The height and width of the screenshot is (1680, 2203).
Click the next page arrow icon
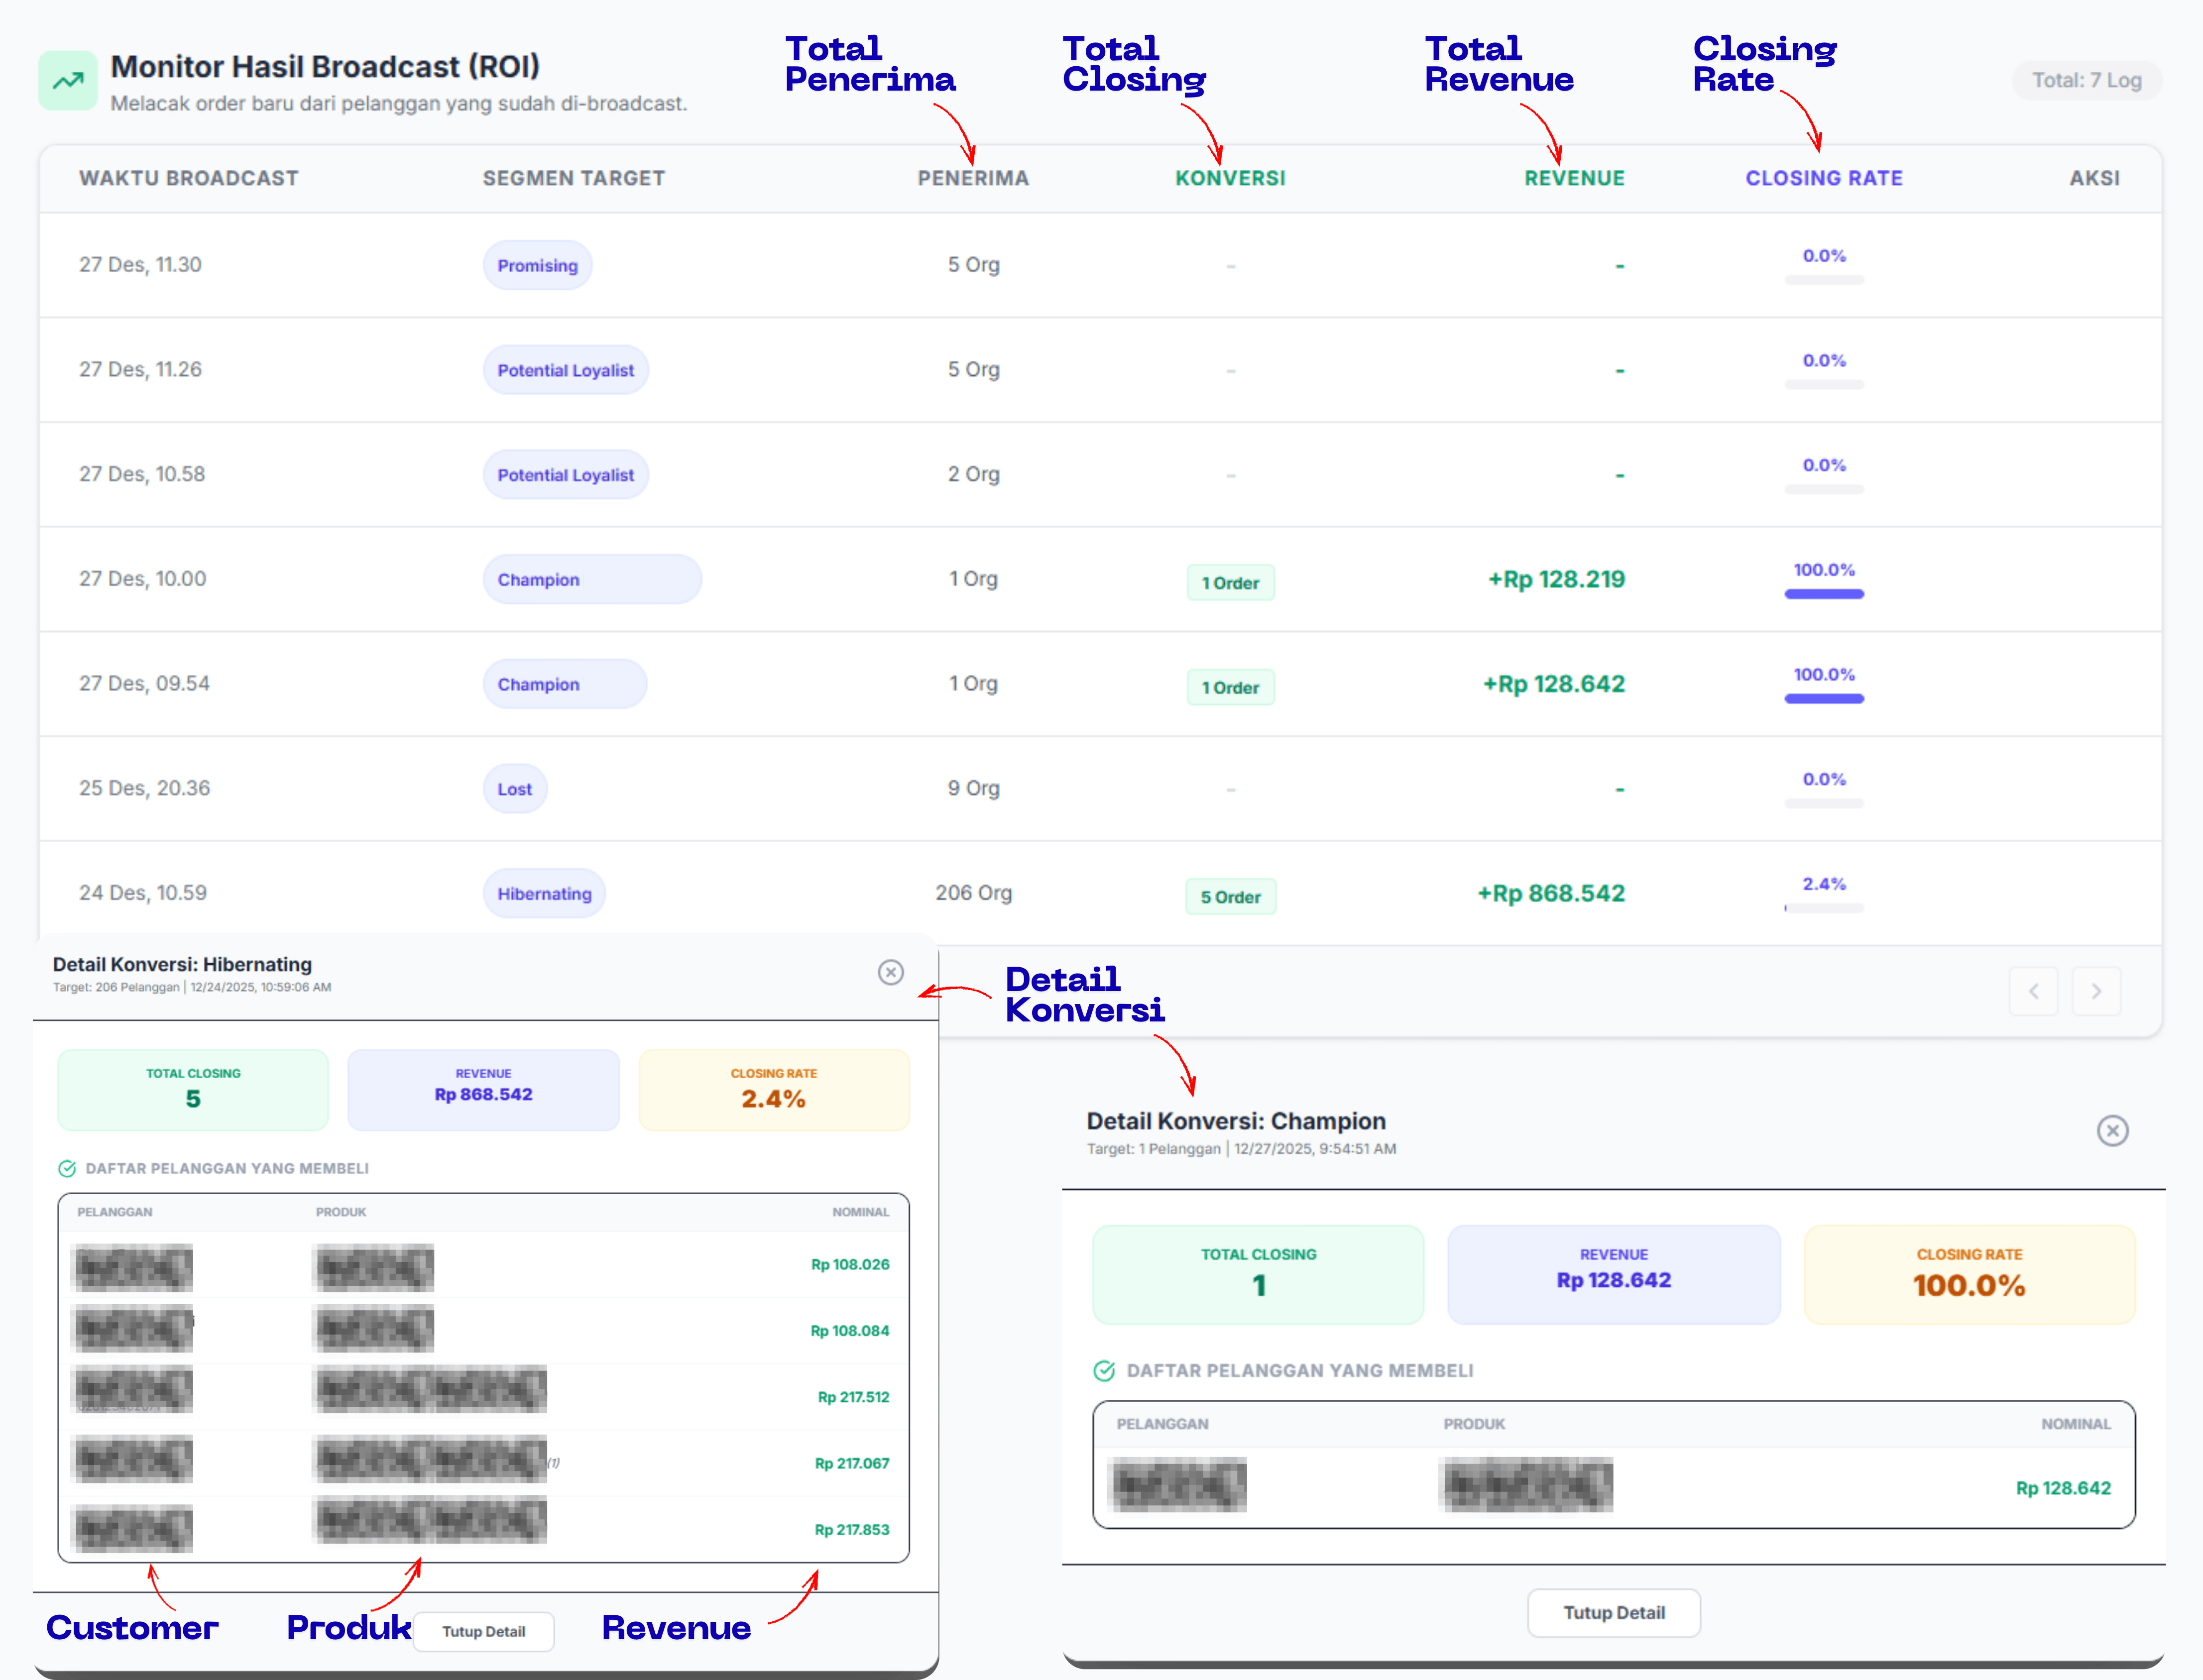[2097, 991]
